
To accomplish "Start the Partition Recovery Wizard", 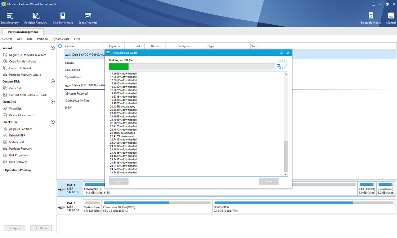I will point(25,74).
